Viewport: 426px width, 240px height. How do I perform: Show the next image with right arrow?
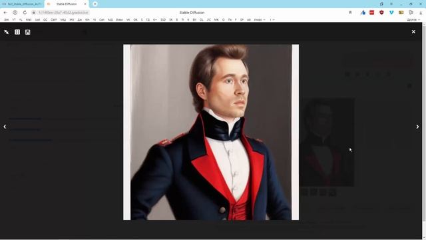coord(417,127)
